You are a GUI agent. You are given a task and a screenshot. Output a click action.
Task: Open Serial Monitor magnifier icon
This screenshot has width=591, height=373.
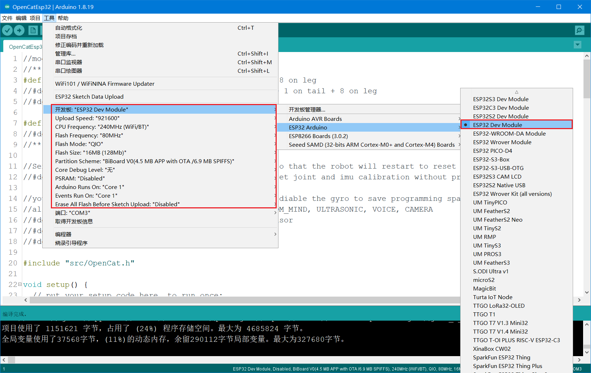click(x=580, y=30)
